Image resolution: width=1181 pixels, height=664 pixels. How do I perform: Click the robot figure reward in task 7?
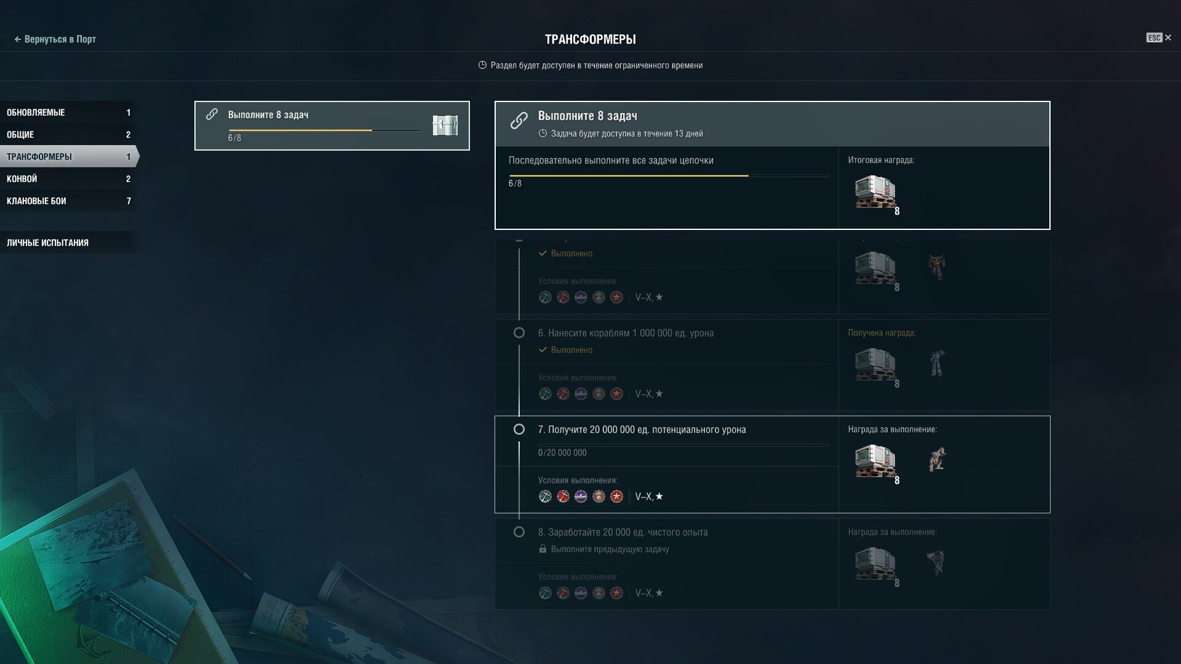point(937,459)
